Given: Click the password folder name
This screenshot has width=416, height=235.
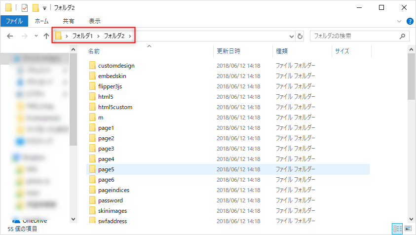Looking at the screenshot, I should (111, 200).
